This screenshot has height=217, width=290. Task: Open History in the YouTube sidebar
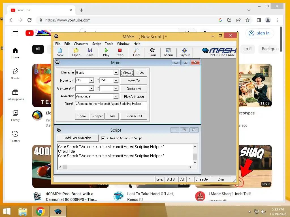tap(15, 136)
